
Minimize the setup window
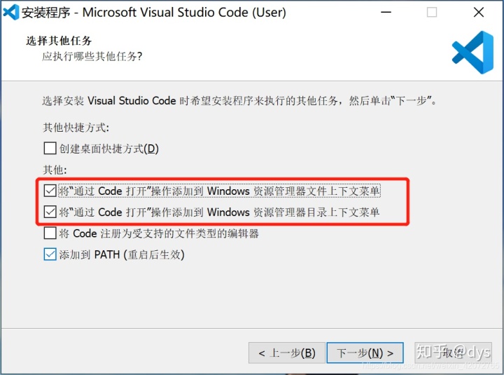point(386,12)
